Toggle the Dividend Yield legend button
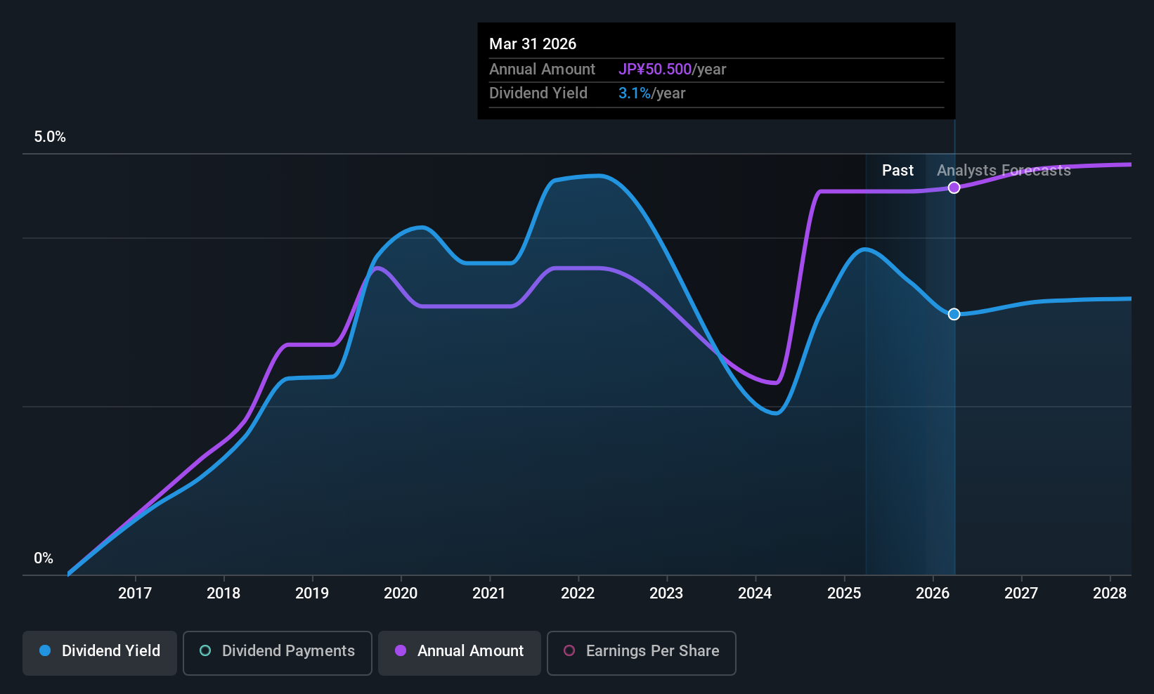The image size is (1154, 694). (x=100, y=653)
